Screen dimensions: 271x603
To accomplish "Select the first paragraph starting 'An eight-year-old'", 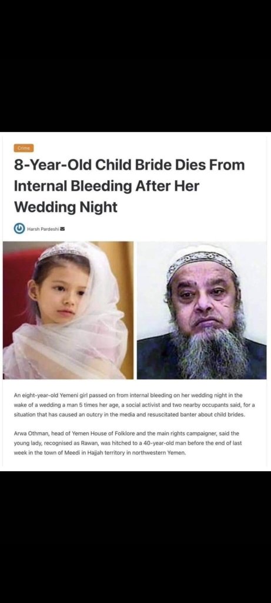I will pos(135,406).
